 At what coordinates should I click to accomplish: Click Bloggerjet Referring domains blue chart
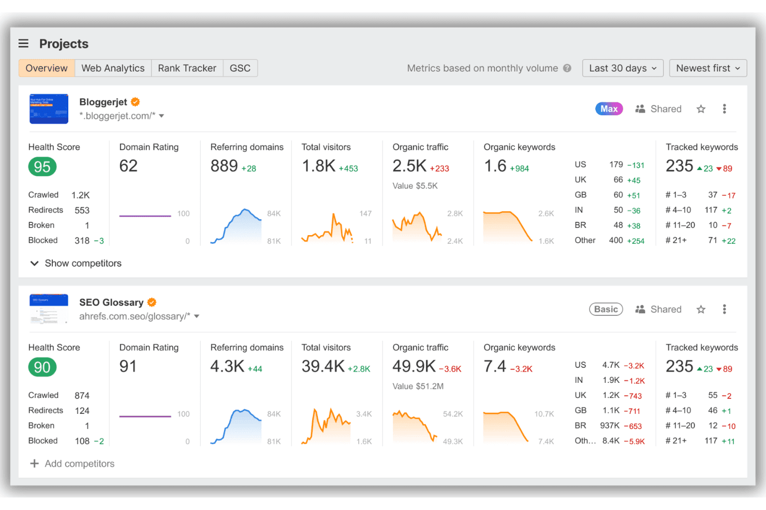pyautogui.click(x=236, y=226)
